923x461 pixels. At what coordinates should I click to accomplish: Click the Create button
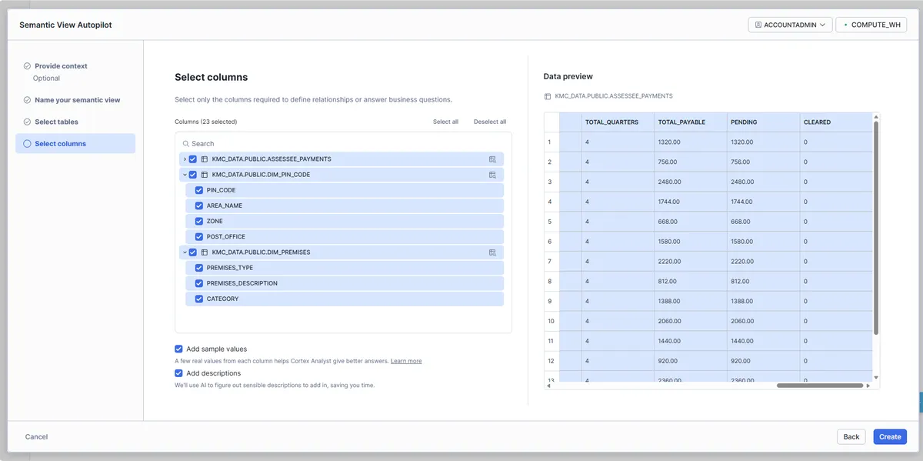click(890, 436)
